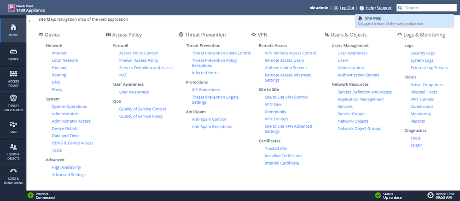Open the VPN sidebar icon
The width and height of the screenshot is (460, 201).
[x=13, y=124]
